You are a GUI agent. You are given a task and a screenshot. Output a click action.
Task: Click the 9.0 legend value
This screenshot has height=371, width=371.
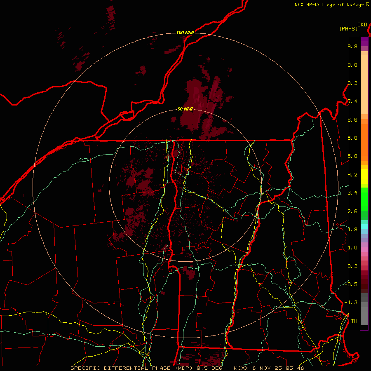coord(352,65)
